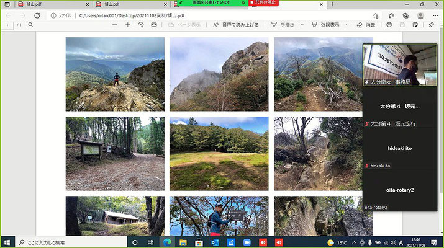Click the hiker on summit photo

(115, 74)
